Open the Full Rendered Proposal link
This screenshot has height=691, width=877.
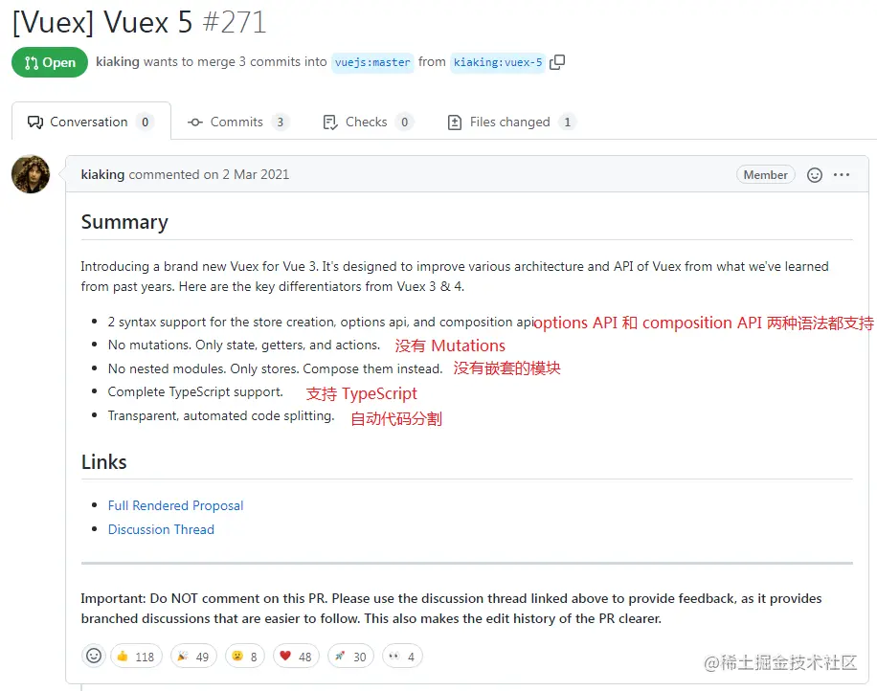point(175,505)
